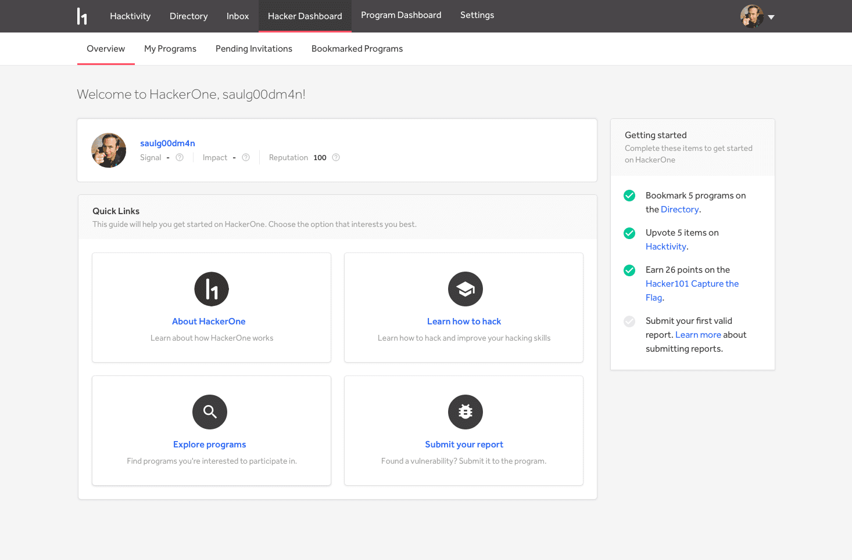Click the help icon next to Reputation

pyautogui.click(x=336, y=158)
